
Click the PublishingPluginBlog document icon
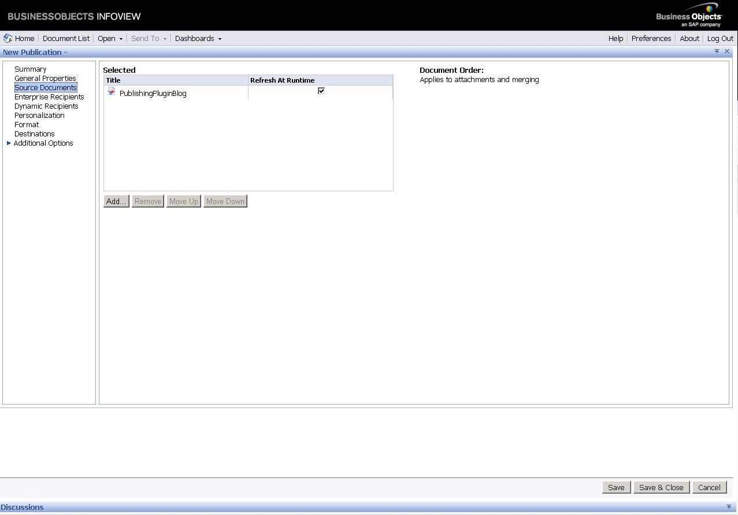click(112, 91)
